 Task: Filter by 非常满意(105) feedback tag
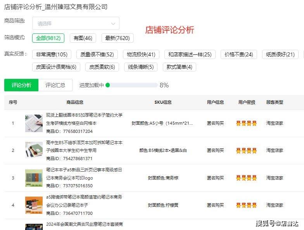pyautogui.click(x=52, y=54)
